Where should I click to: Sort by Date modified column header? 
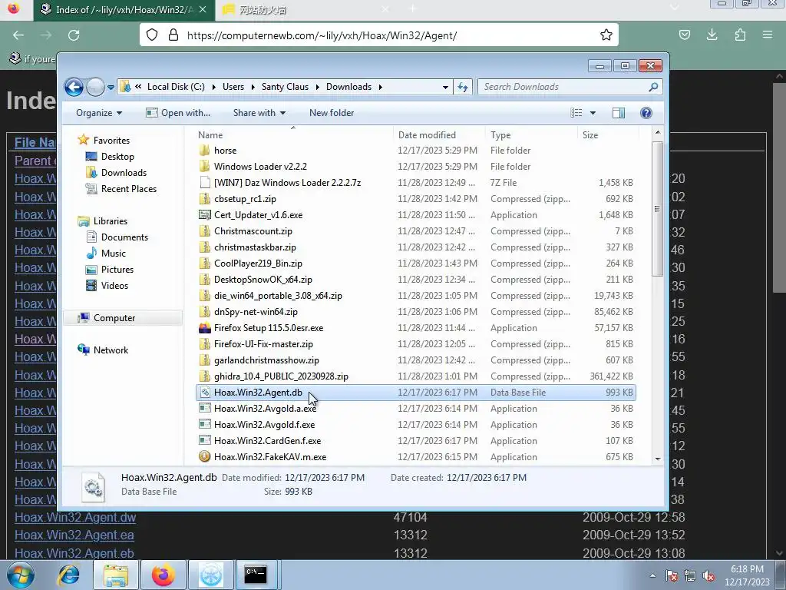pos(439,135)
